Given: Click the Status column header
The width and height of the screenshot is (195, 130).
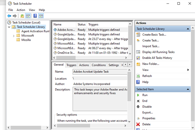Looking at the screenshot, I should 81,24.
